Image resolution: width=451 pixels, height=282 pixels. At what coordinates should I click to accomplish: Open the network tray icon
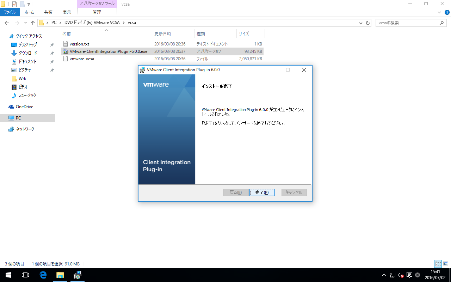tap(393, 275)
